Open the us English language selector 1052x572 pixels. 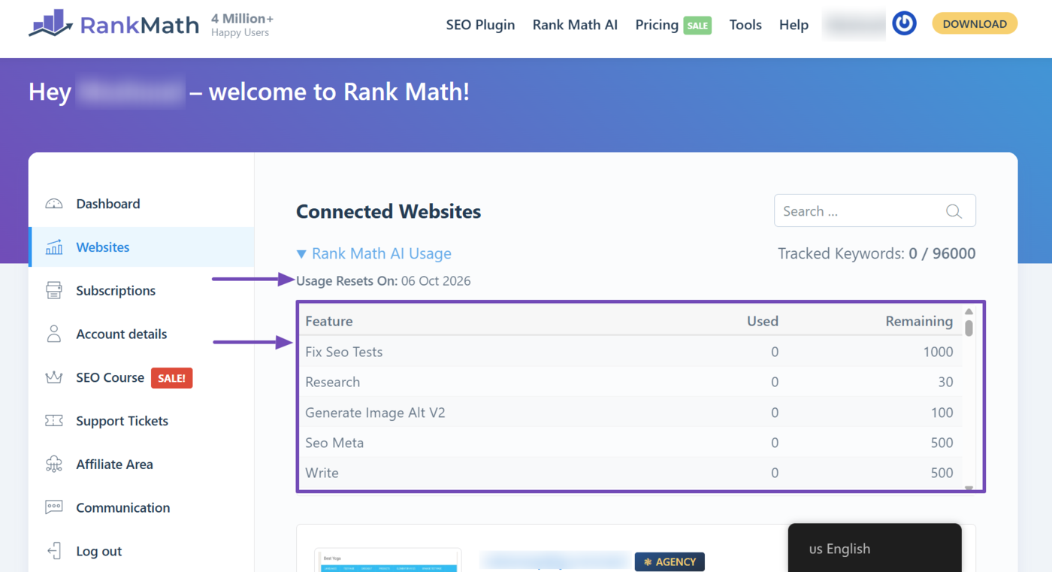coord(875,549)
